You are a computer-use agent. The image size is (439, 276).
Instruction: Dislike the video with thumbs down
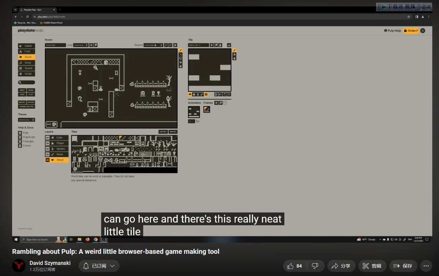point(315,266)
